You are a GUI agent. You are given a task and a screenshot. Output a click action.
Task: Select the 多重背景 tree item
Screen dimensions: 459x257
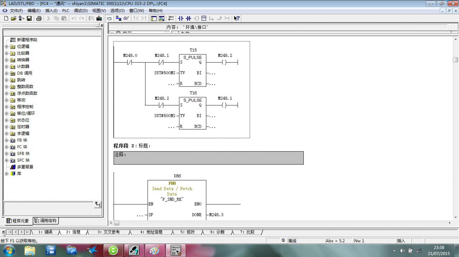click(x=25, y=167)
